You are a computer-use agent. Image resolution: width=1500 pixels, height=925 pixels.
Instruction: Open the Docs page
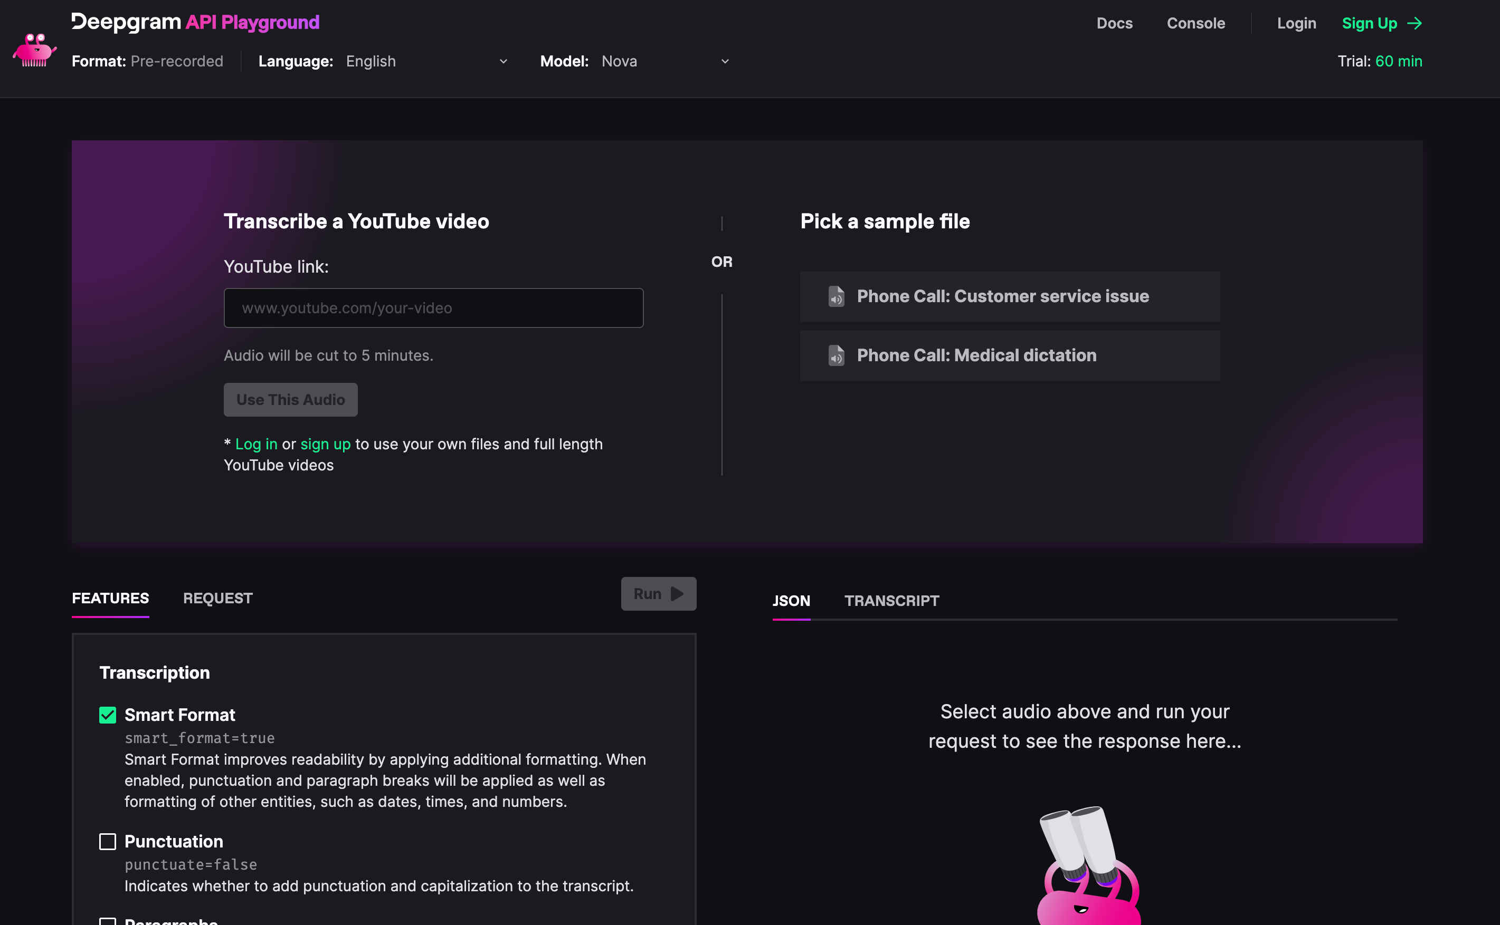(1114, 23)
